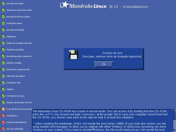
Task: Select Configurar X step label
Action: (x=12, y=116)
